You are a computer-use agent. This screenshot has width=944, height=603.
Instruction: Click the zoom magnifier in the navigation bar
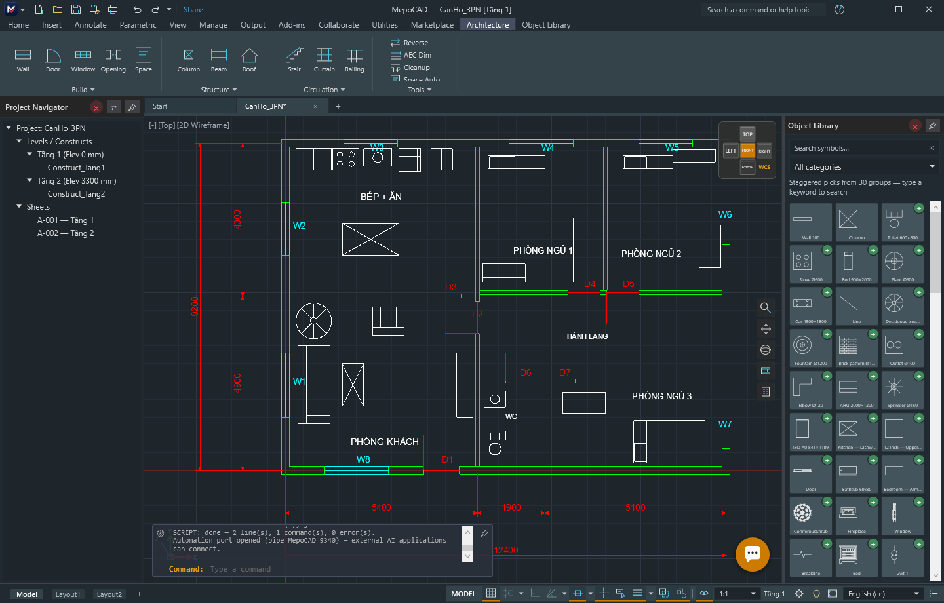pyautogui.click(x=765, y=307)
